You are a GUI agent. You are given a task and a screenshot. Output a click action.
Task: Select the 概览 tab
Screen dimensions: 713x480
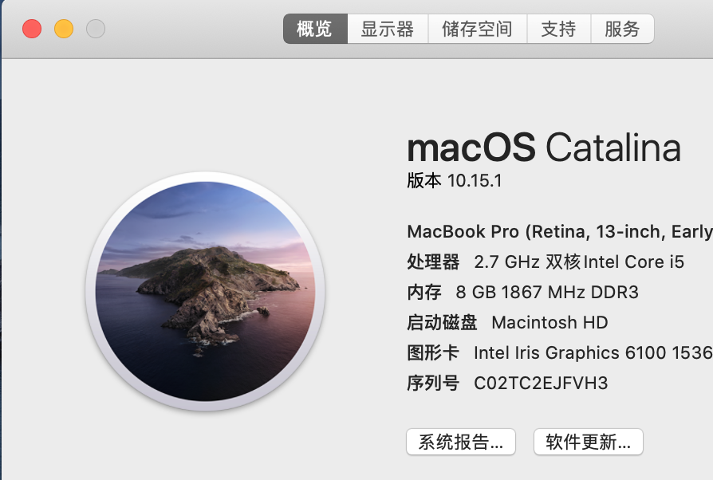[314, 30]
